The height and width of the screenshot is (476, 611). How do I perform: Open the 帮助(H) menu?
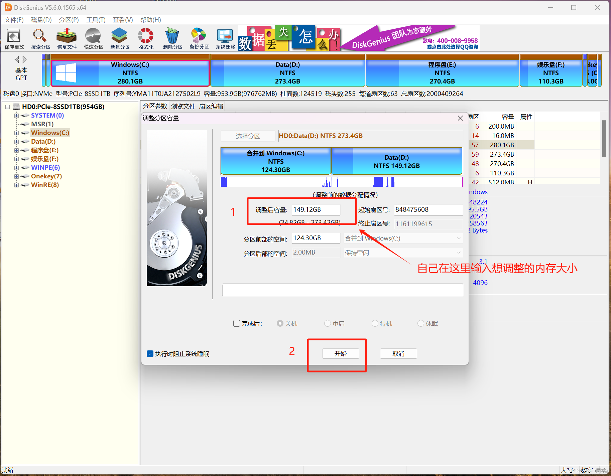point(151,20)
